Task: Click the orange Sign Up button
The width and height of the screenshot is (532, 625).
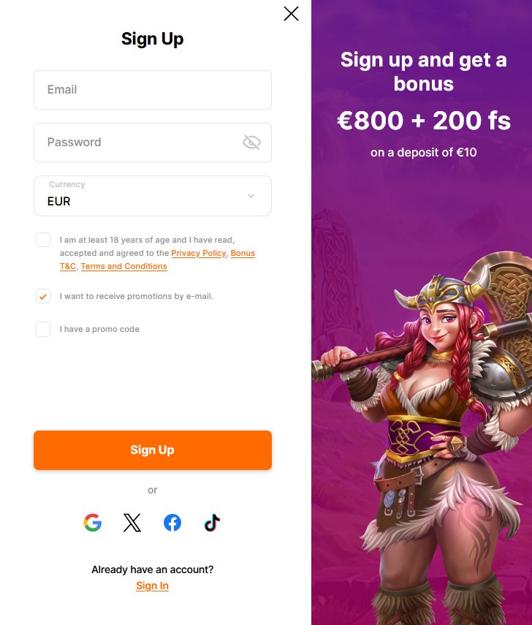Action: [x=153, y=450]
